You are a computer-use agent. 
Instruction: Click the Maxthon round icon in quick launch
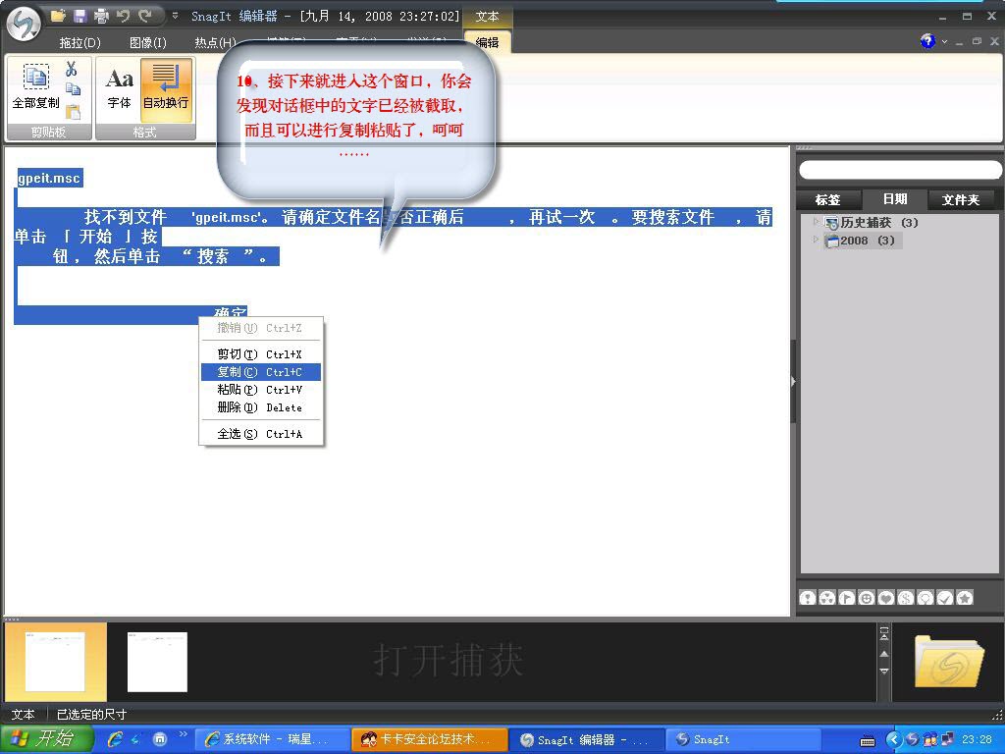tap(160, 740)
